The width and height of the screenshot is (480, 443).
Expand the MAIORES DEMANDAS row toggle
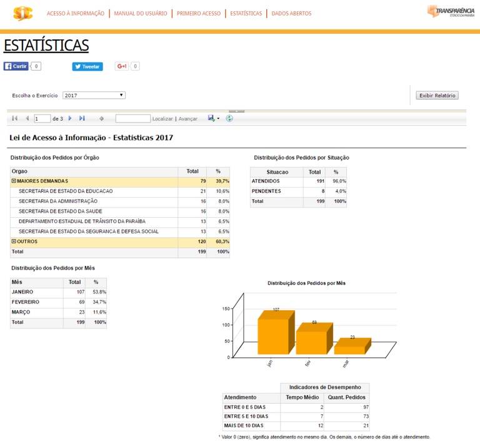pos(14,181)
